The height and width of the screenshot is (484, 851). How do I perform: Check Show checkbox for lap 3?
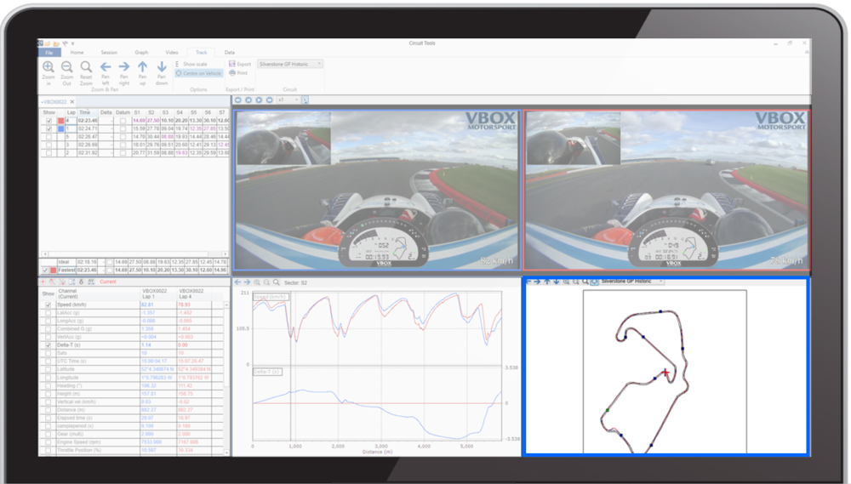tap(49, 145)
